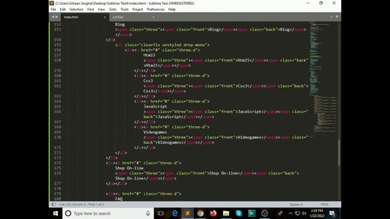Click the vertical scrollbar thumb
390x219 pixels.
tap(339, 153)
